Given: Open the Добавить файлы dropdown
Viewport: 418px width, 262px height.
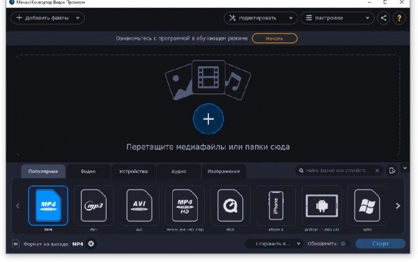Looking at the screenshot, I should (47, 18).
